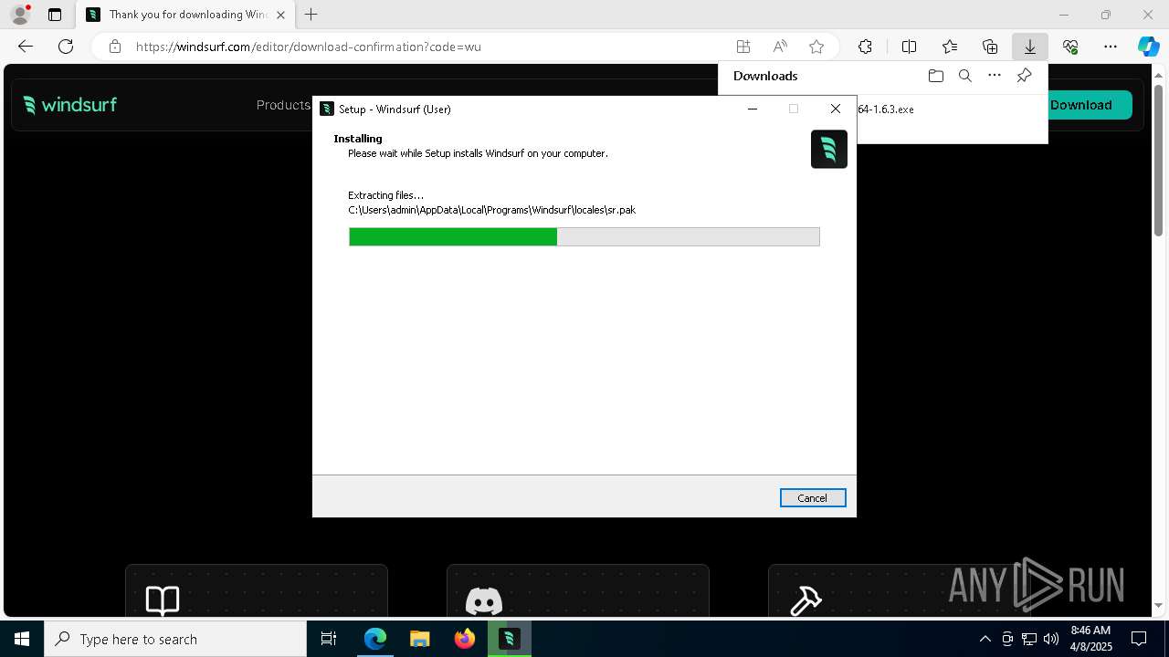
Task: Click the clock showing 8:46 AM
Action: pos(1090,639)
